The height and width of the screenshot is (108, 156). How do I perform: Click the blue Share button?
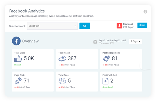[x=142, y=25]
